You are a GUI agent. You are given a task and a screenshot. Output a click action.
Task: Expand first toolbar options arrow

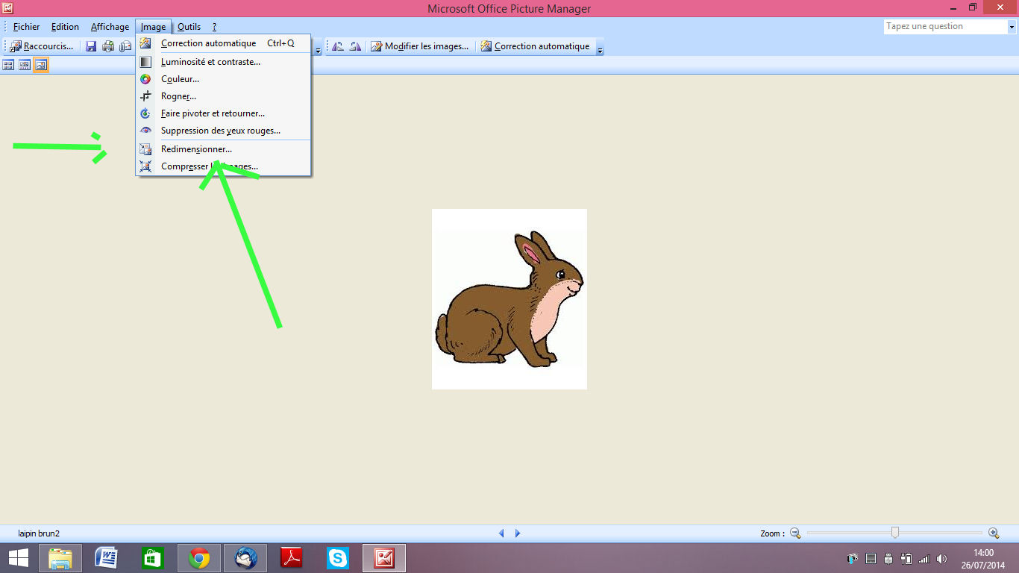[x=319, y=51]
